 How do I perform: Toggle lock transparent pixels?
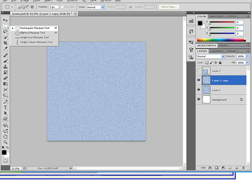207,63
